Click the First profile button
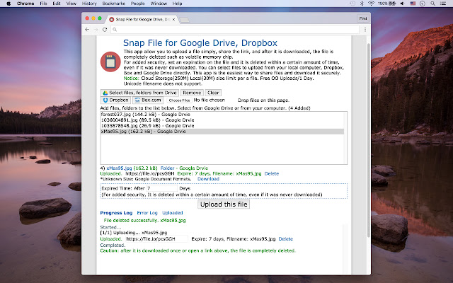This screenshot has height=283, width=453. click(363, 18)
